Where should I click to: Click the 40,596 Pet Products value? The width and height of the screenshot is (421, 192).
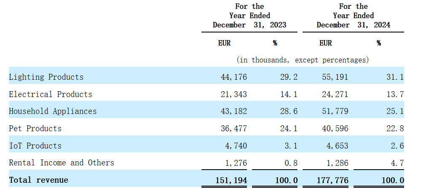pyautogui.click(x=335, y=129)
